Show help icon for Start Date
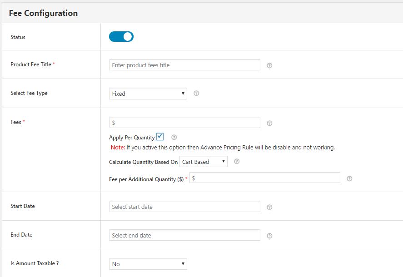Image resolution: width=403 pixels, height=277 pixels. (x=269, y=207)
